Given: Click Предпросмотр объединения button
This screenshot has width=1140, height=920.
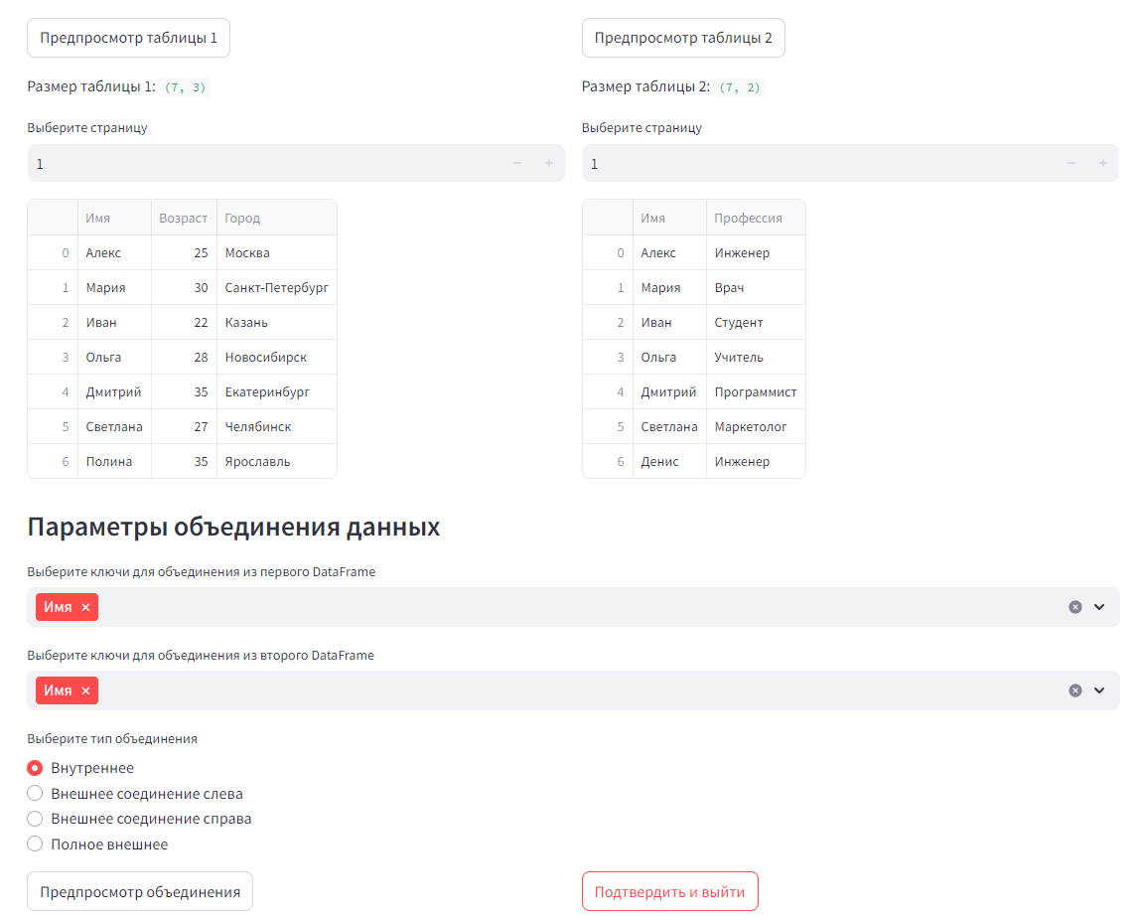Looking at the screenshot, I should [140, 891].
